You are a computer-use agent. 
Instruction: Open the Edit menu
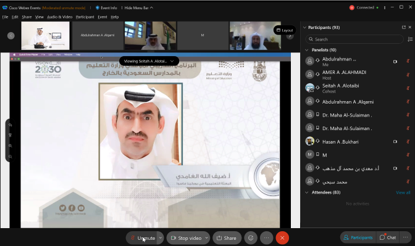[15, 17]
